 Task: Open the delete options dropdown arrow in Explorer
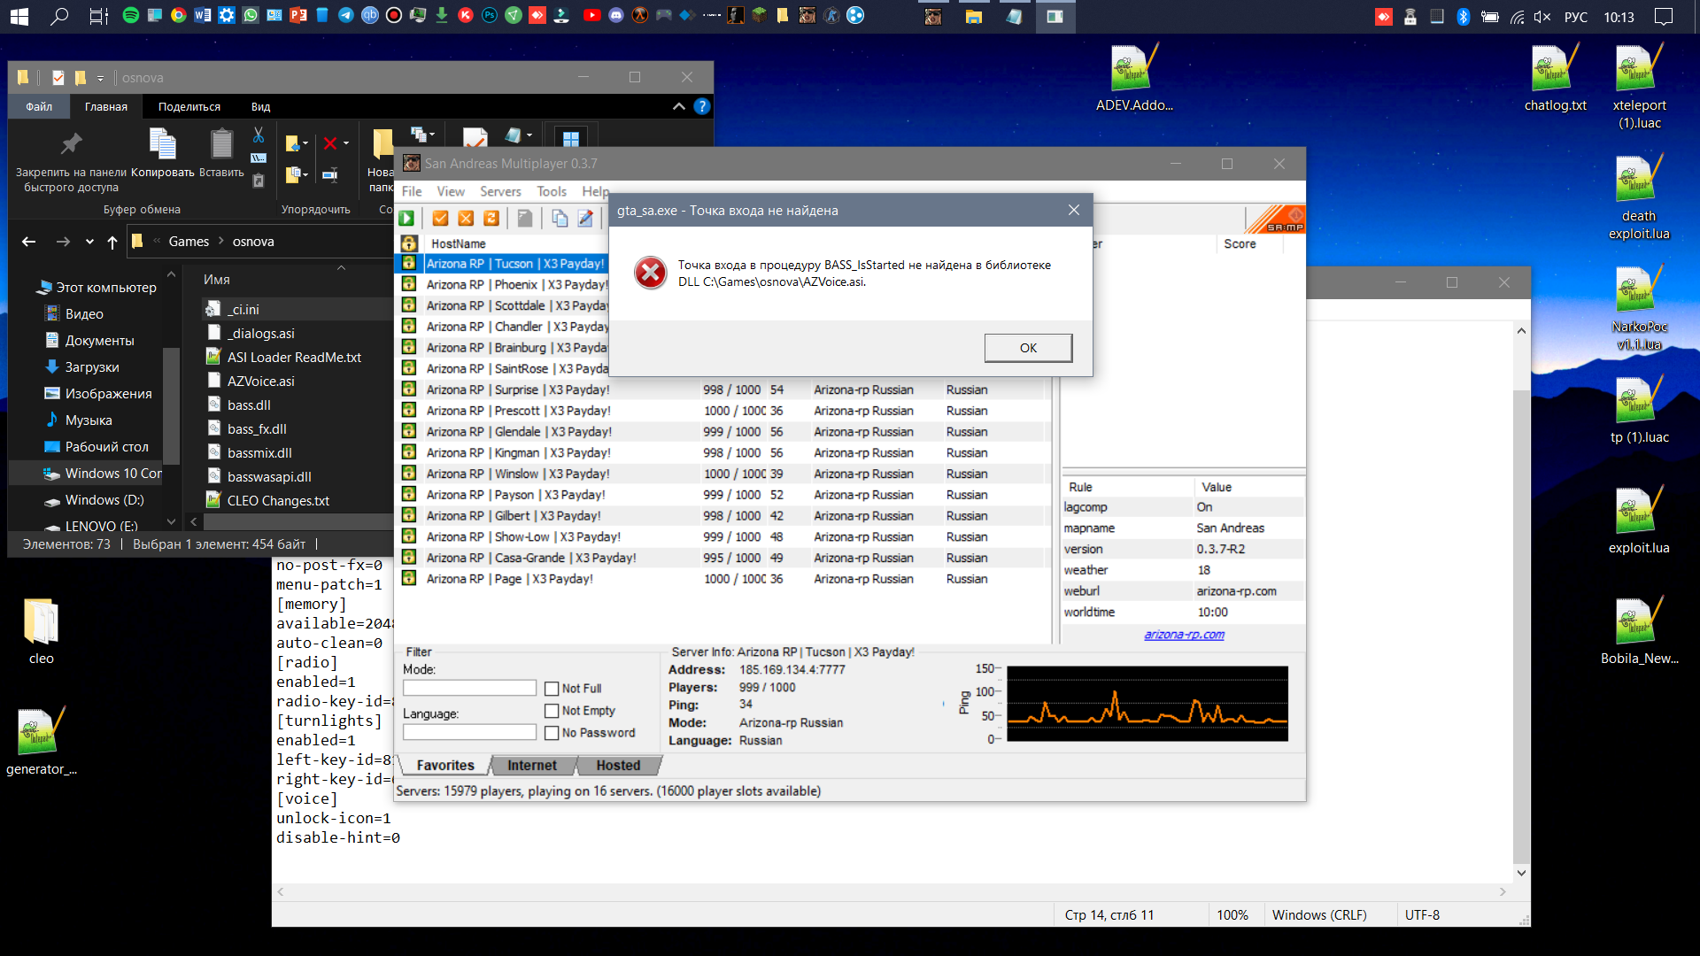(346, 143)
